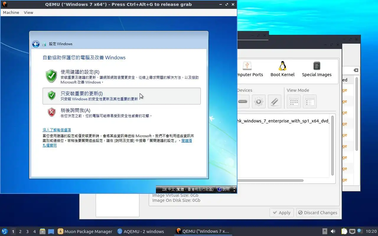Switch to workspace 4
This screenshot has height=236, width=378.
click(34, 232)
